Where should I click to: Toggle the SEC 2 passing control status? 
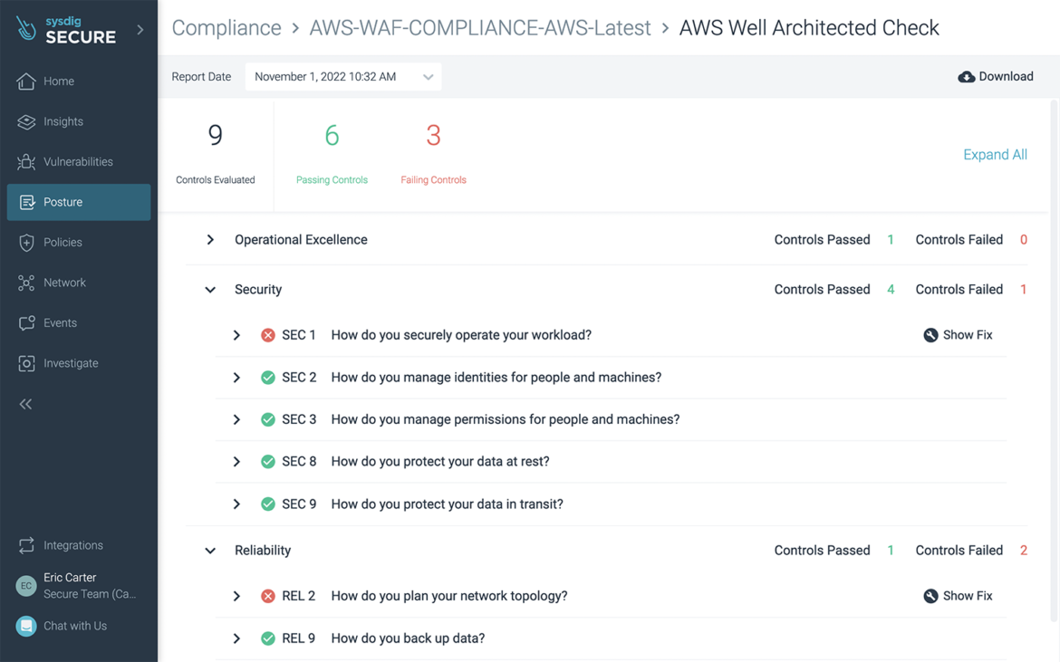[x=268, y=377]
